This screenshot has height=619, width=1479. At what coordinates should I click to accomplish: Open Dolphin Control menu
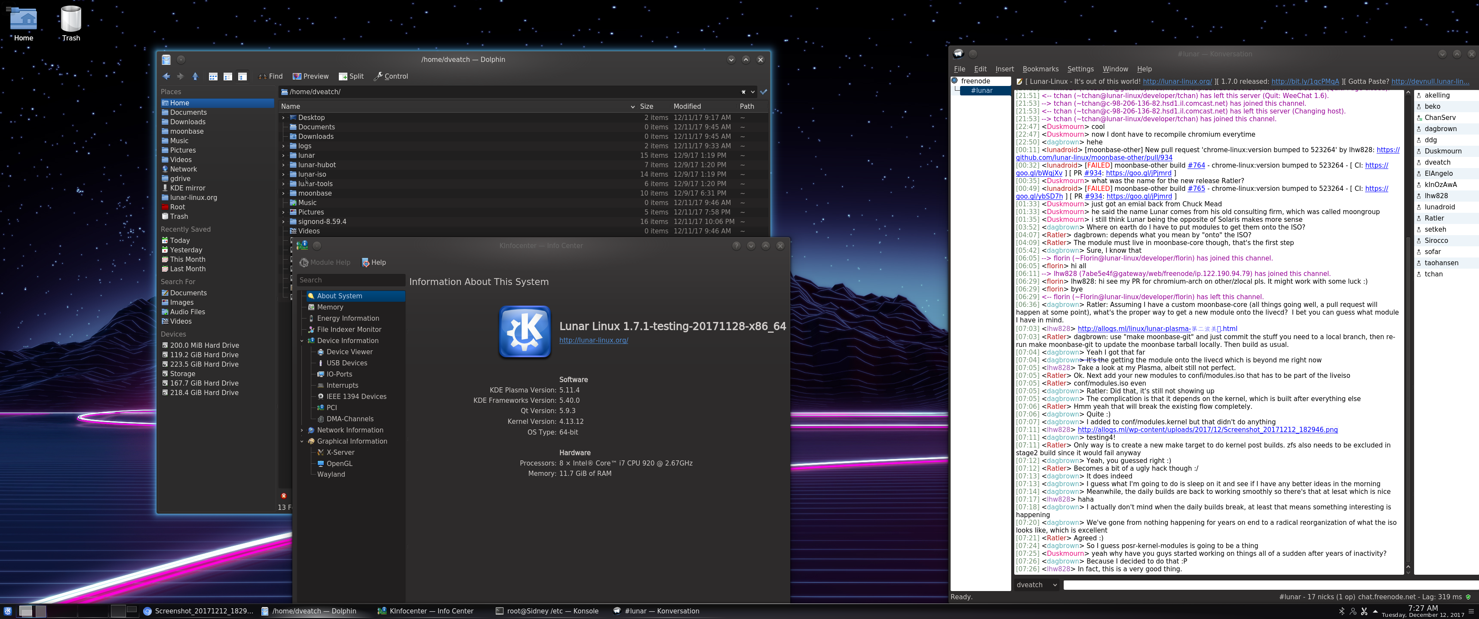[x=391, y=77]
